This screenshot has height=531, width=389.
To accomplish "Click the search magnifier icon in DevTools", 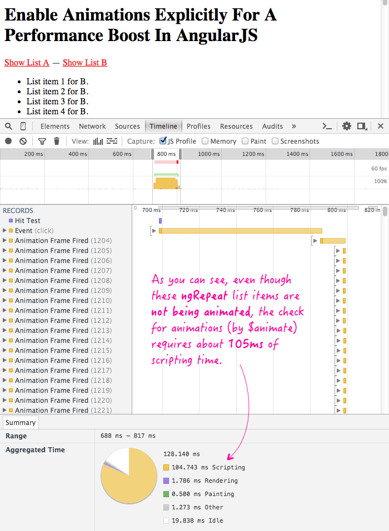I will click(x=8, y=127).
